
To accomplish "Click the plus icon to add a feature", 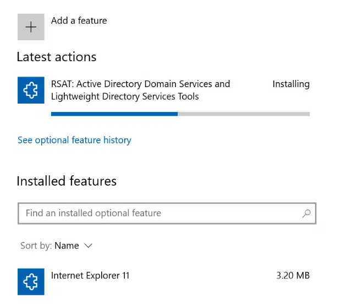I will coord(31,27).
